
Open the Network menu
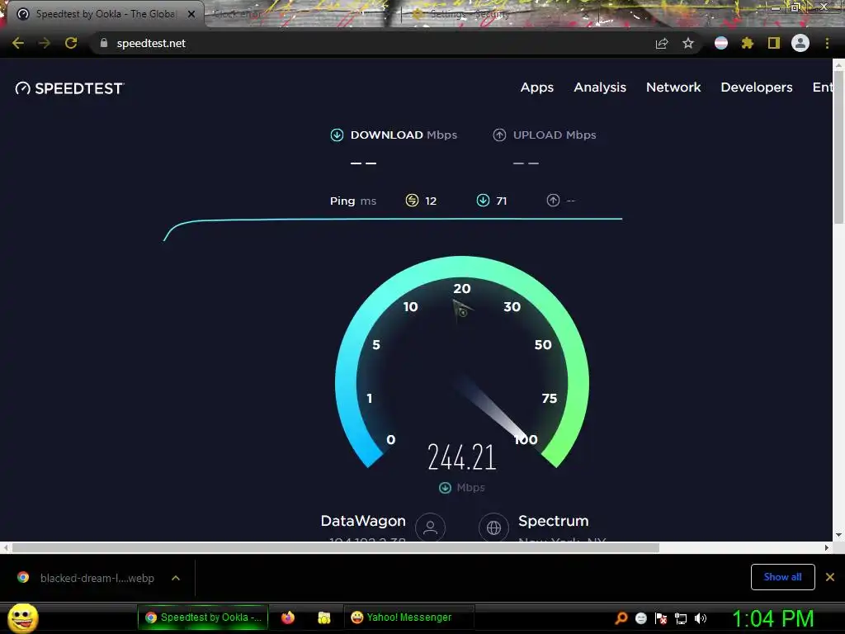click(673, 88)
